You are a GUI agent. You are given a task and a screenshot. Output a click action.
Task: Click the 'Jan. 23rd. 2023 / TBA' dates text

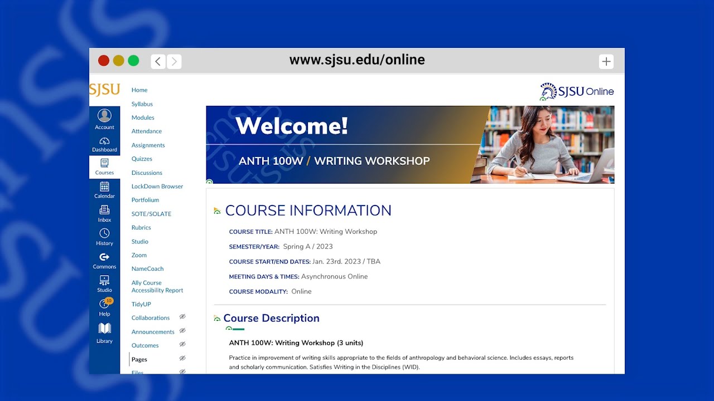(x=346, y=262)
